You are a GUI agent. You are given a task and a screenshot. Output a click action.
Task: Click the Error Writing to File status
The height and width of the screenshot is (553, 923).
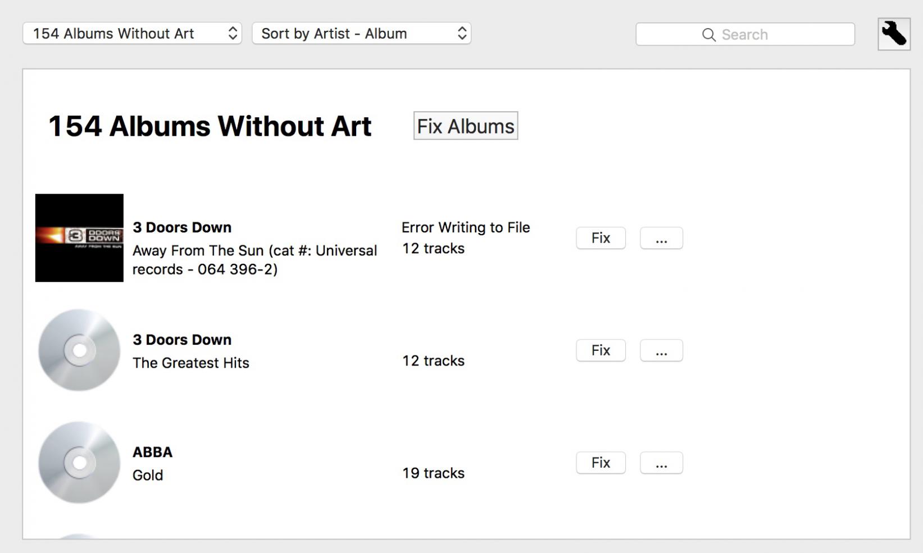[466, 227]
